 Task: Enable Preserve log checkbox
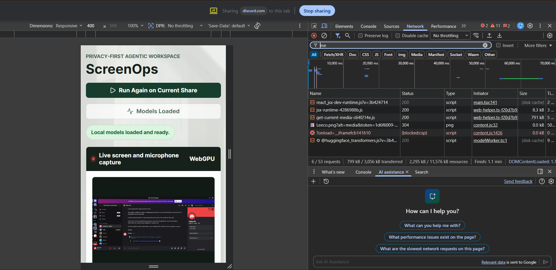(360, 36)
